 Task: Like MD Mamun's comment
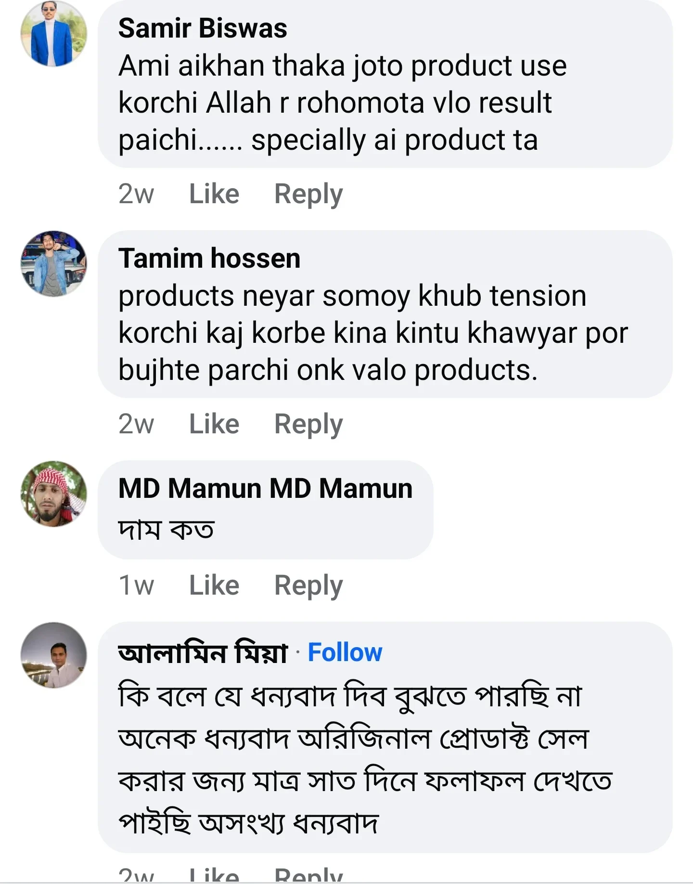tap(214, 585)
